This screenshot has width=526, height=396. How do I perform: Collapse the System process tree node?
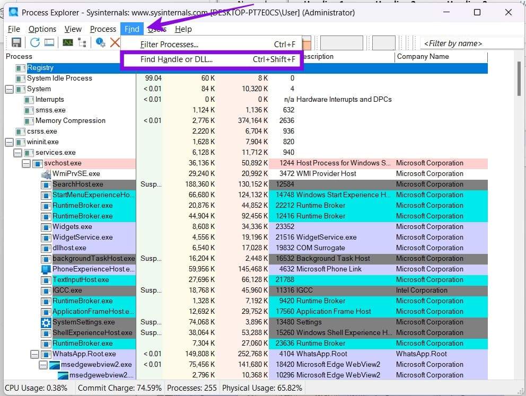10,89
